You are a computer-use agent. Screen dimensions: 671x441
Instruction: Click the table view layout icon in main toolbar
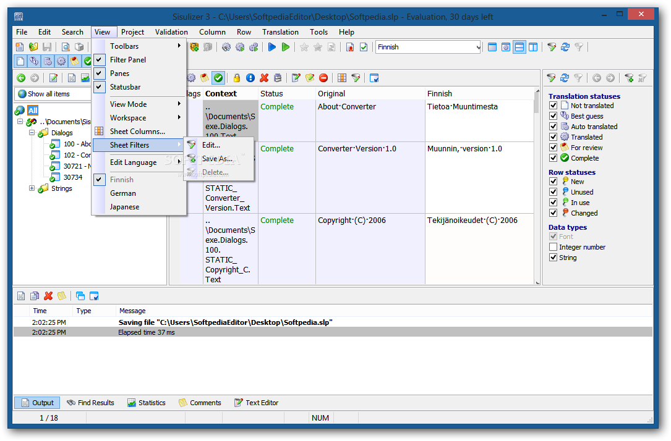pyautogui.click(x=492, y=47)
